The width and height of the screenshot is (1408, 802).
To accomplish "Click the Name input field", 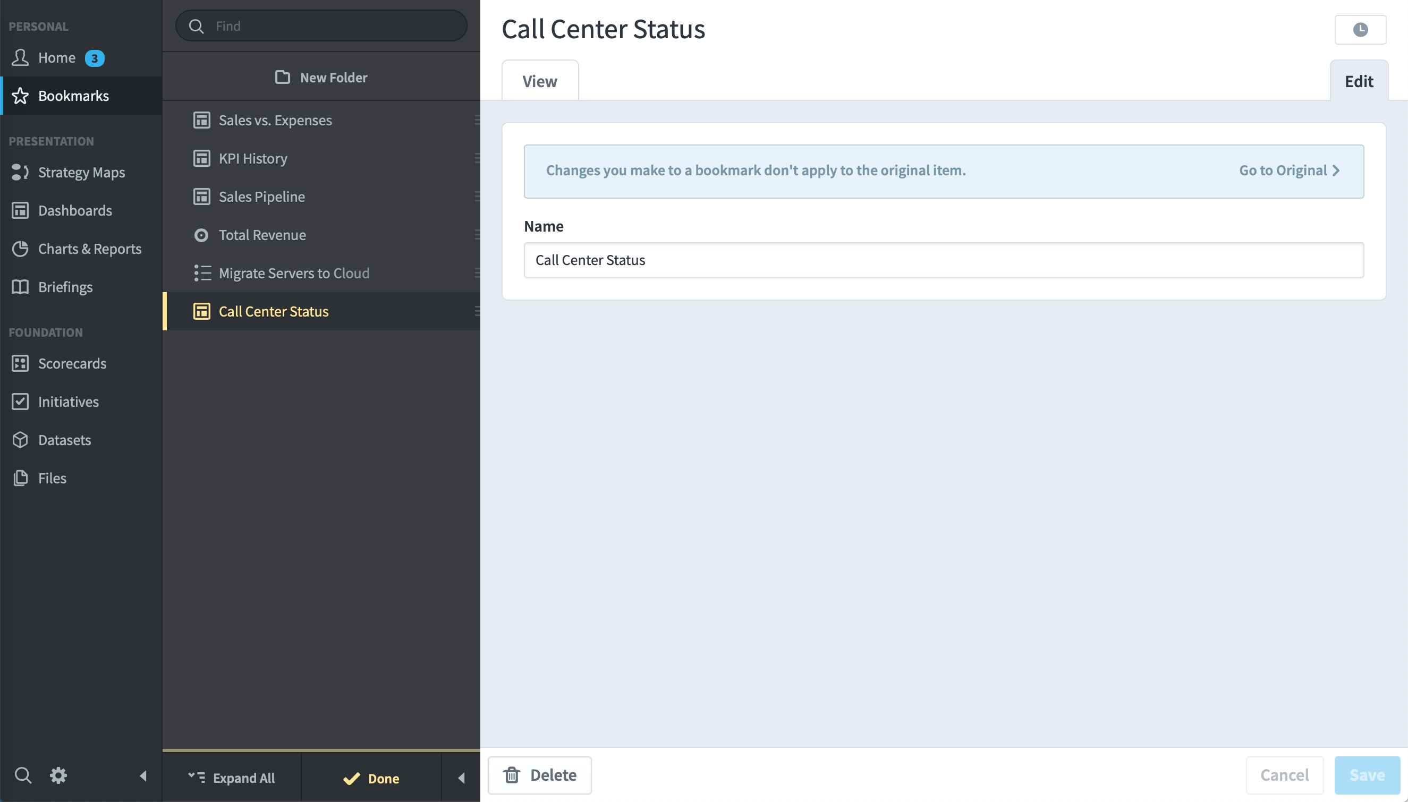I will pyautogui.click(x=944, y=260).
